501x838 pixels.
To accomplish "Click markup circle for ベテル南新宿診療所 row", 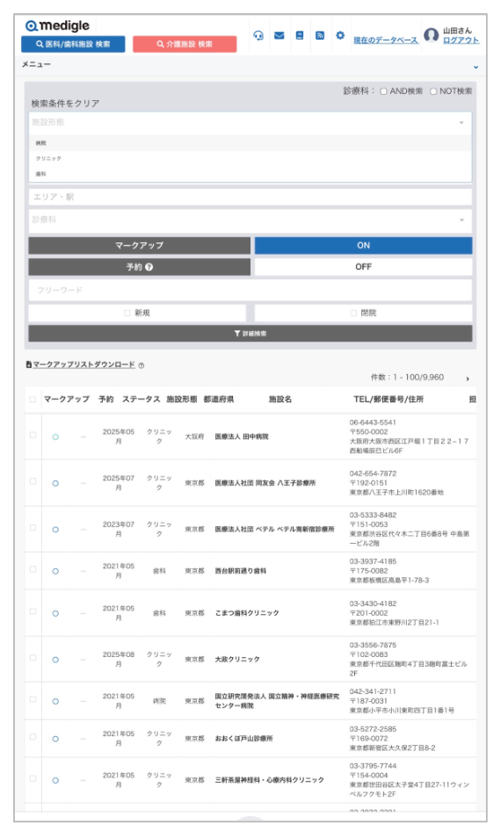I will [x=55, y=530].
